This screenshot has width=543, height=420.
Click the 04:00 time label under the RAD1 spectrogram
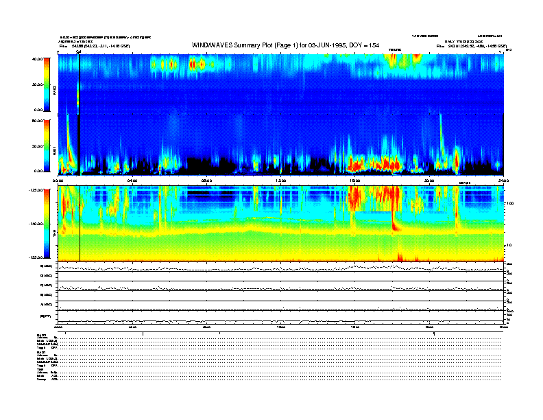pyautogui.click(x=132, y=180)
